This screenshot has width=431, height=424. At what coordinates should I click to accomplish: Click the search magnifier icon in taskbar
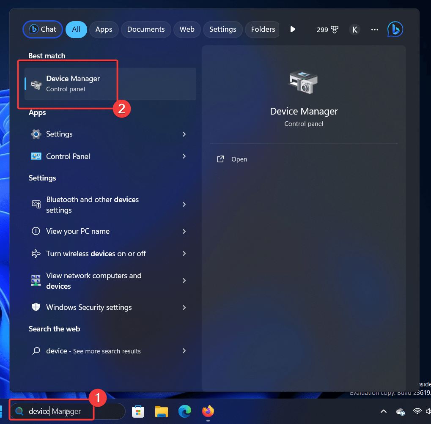coord(19,411)
